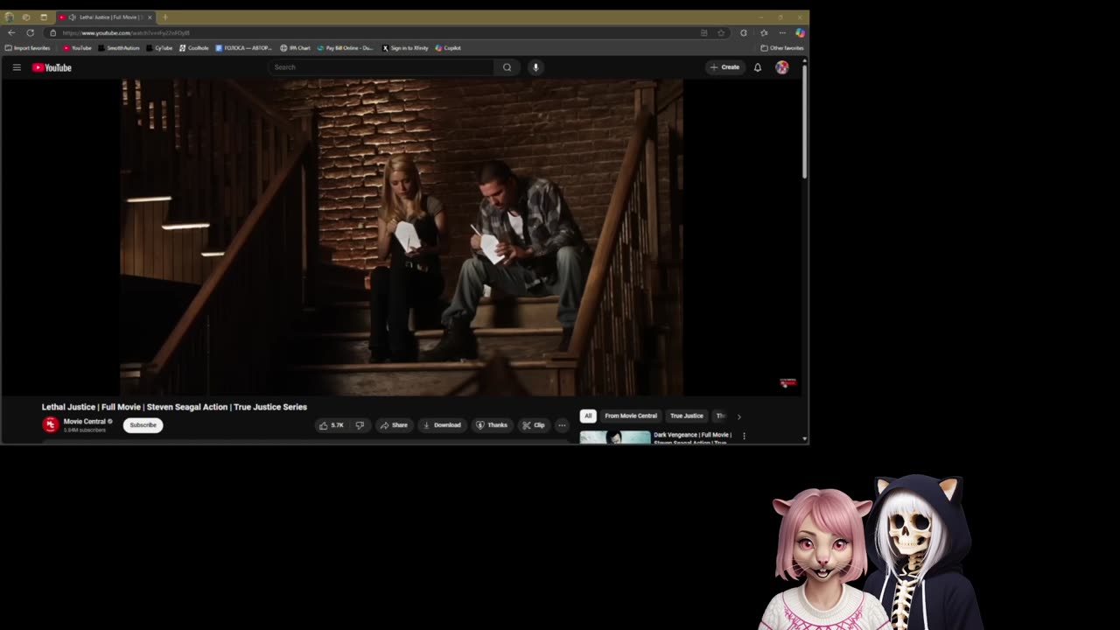Click the Dark Vengeance video title
This screenshot has width=1120, height=630.
tap(692, 438)
